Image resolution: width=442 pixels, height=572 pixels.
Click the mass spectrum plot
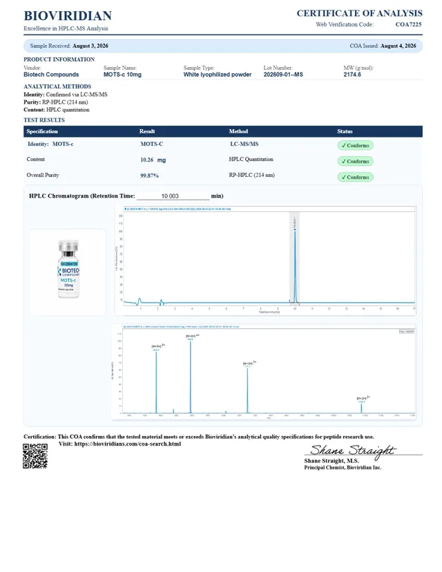tap(264, 372)
